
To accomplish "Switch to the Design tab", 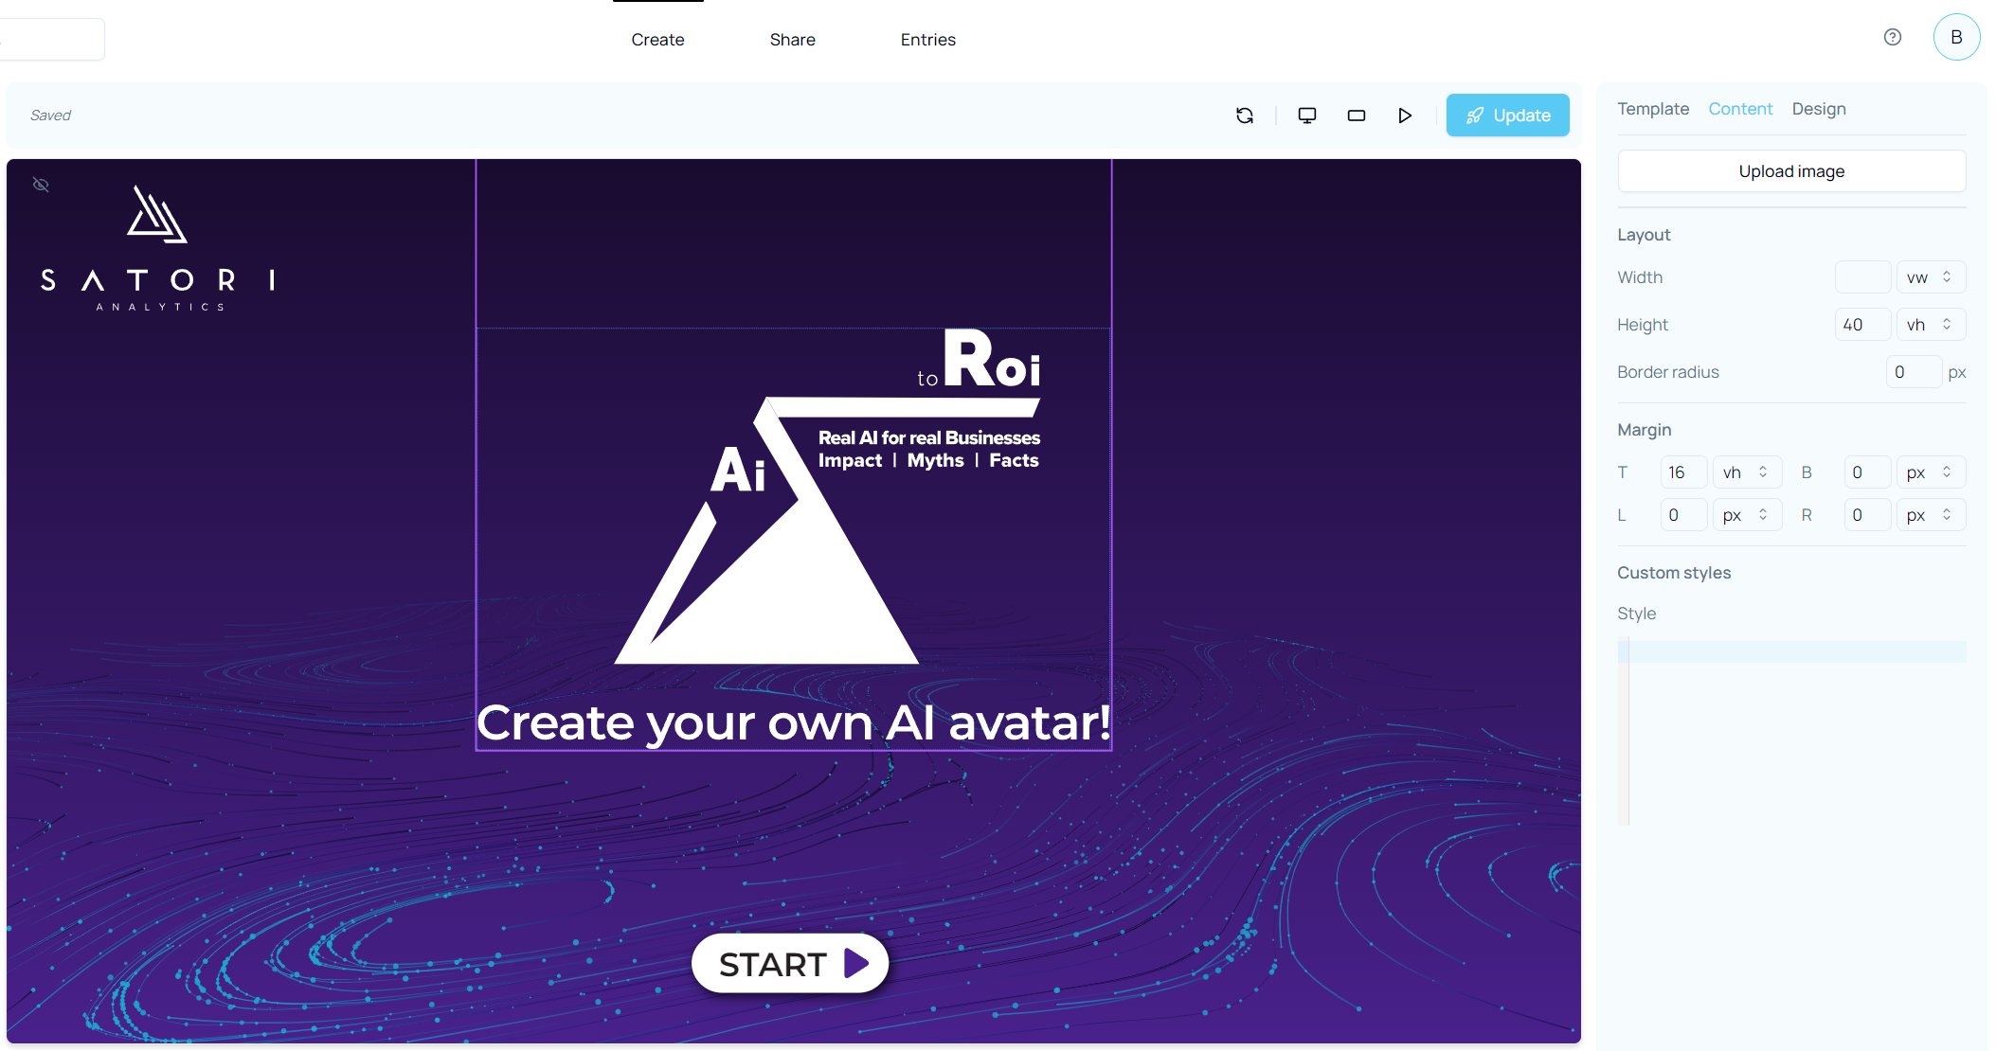I will point(1818,109).
